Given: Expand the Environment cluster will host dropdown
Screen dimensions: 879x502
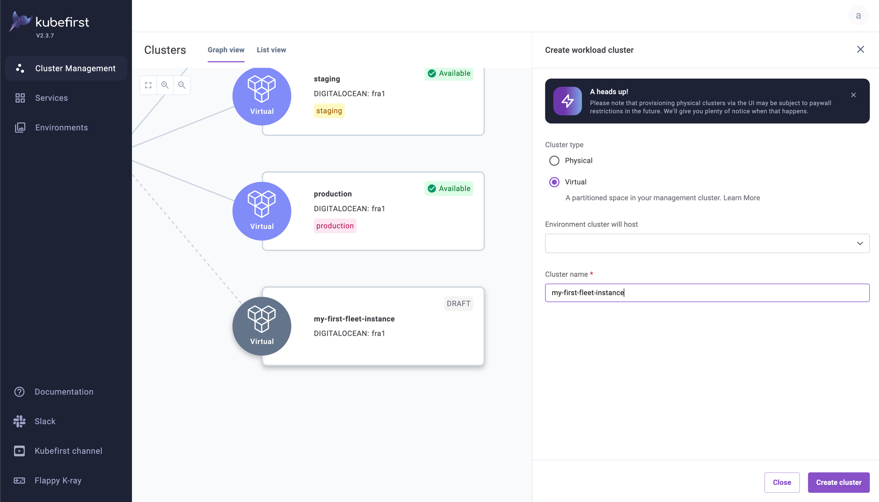Looking at the screenshot, I should point(707,244).
